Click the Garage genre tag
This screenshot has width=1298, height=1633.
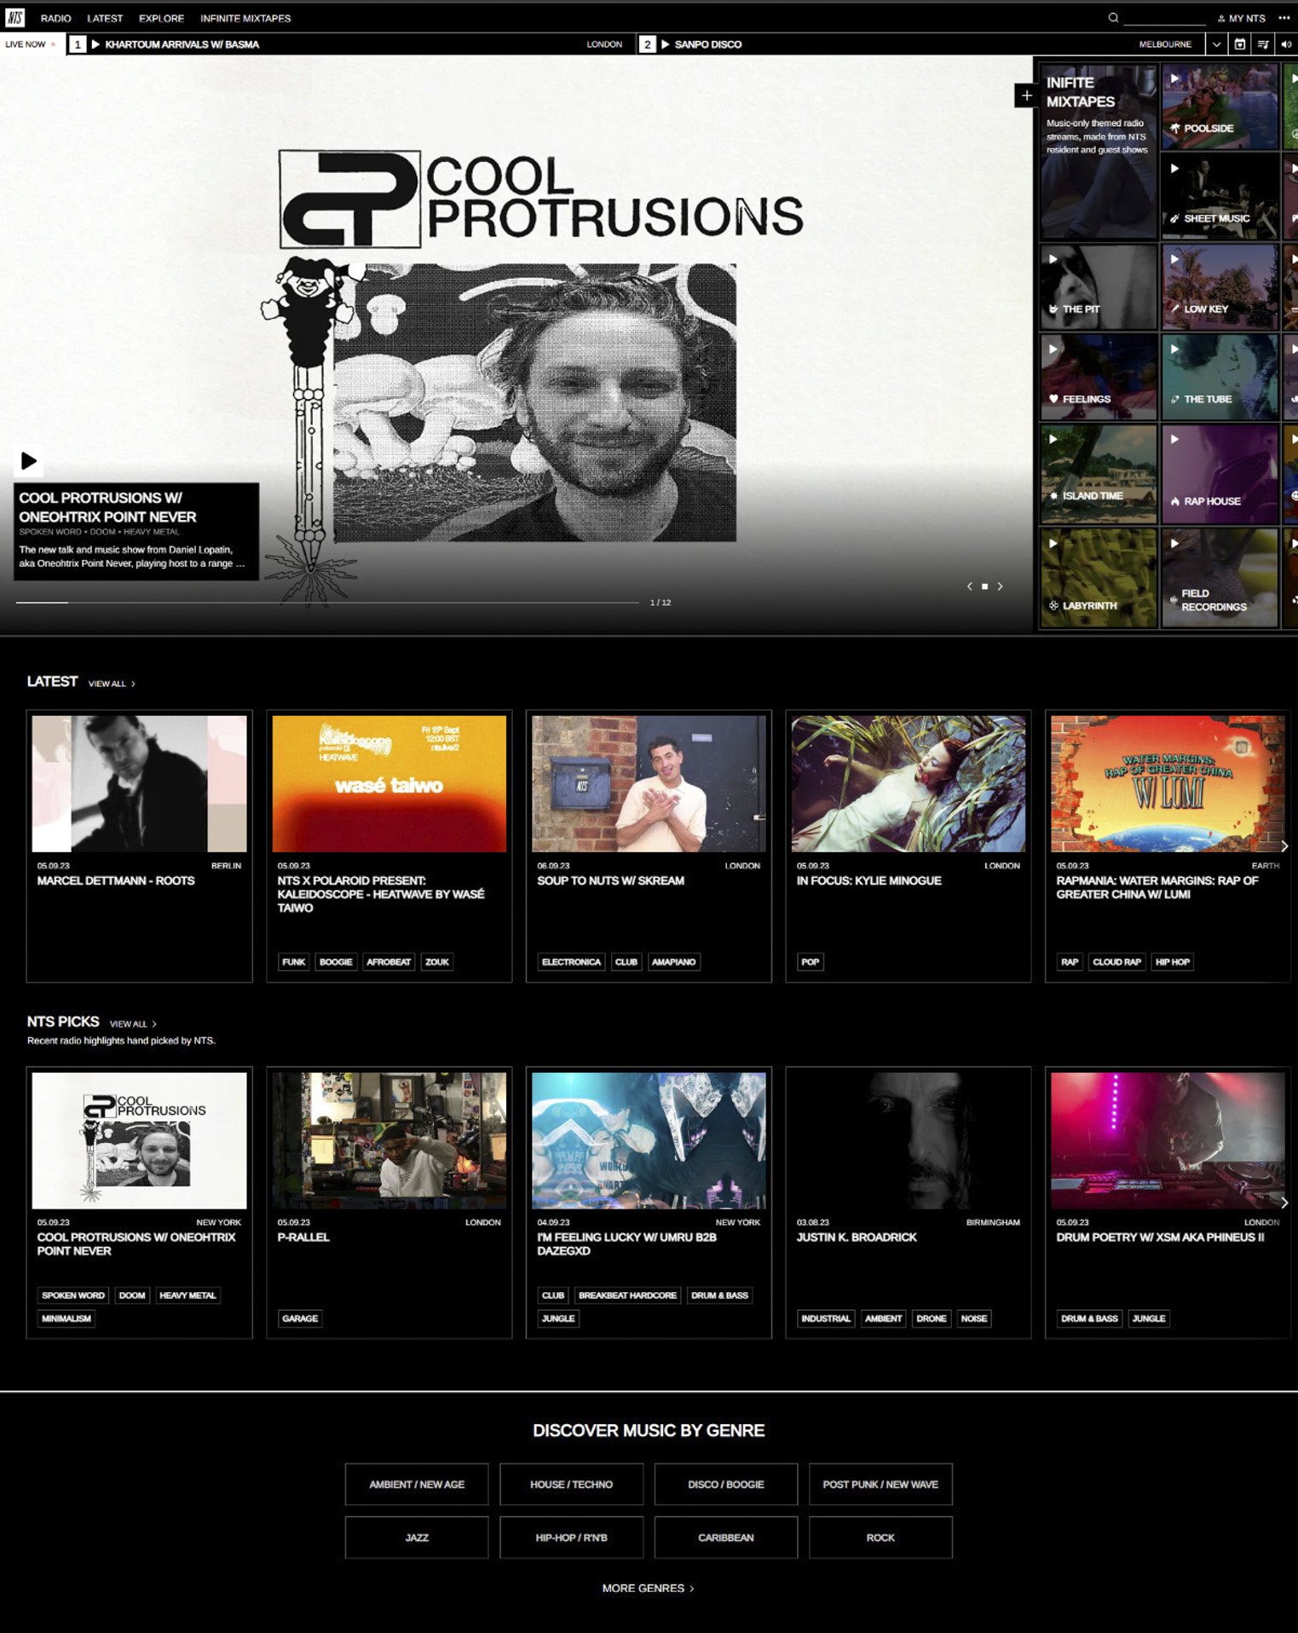(300, 1319)
